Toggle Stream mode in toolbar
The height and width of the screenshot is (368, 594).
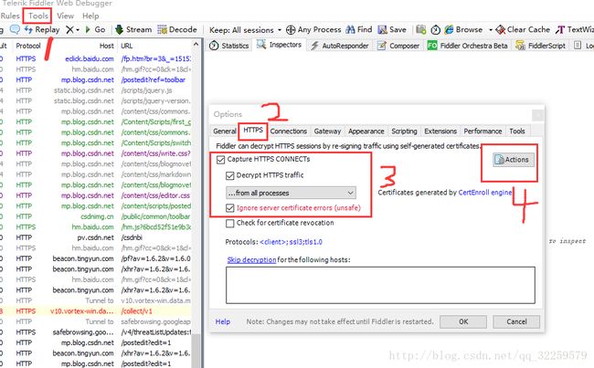[133, 29]
